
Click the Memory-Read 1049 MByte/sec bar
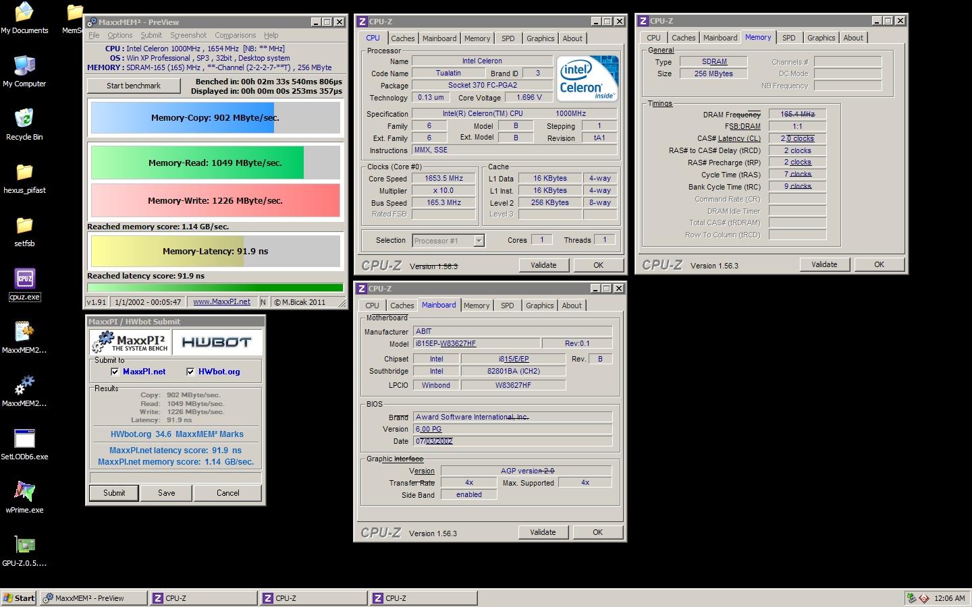(x=215, y=163)
